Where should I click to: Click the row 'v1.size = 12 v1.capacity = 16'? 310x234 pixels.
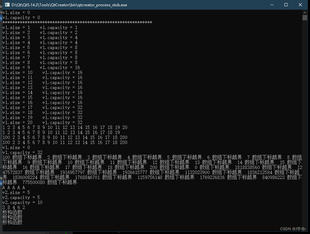[x=42, y=83]
